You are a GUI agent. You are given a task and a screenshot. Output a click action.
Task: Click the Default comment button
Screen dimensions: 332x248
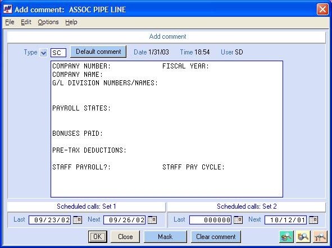click(x=98, y=52)
